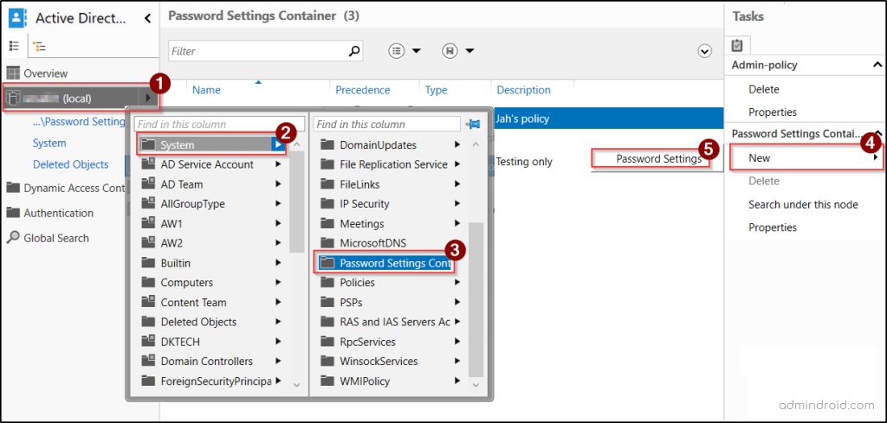The width and height of the screenshot is (887, 423).
Task: Switch navigation pane to list view icon
Action: click(x=14, y=46)
